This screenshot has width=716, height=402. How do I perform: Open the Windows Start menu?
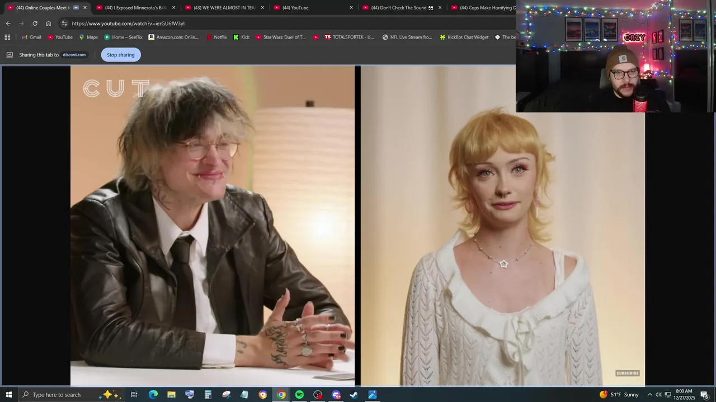pos(9,395)
